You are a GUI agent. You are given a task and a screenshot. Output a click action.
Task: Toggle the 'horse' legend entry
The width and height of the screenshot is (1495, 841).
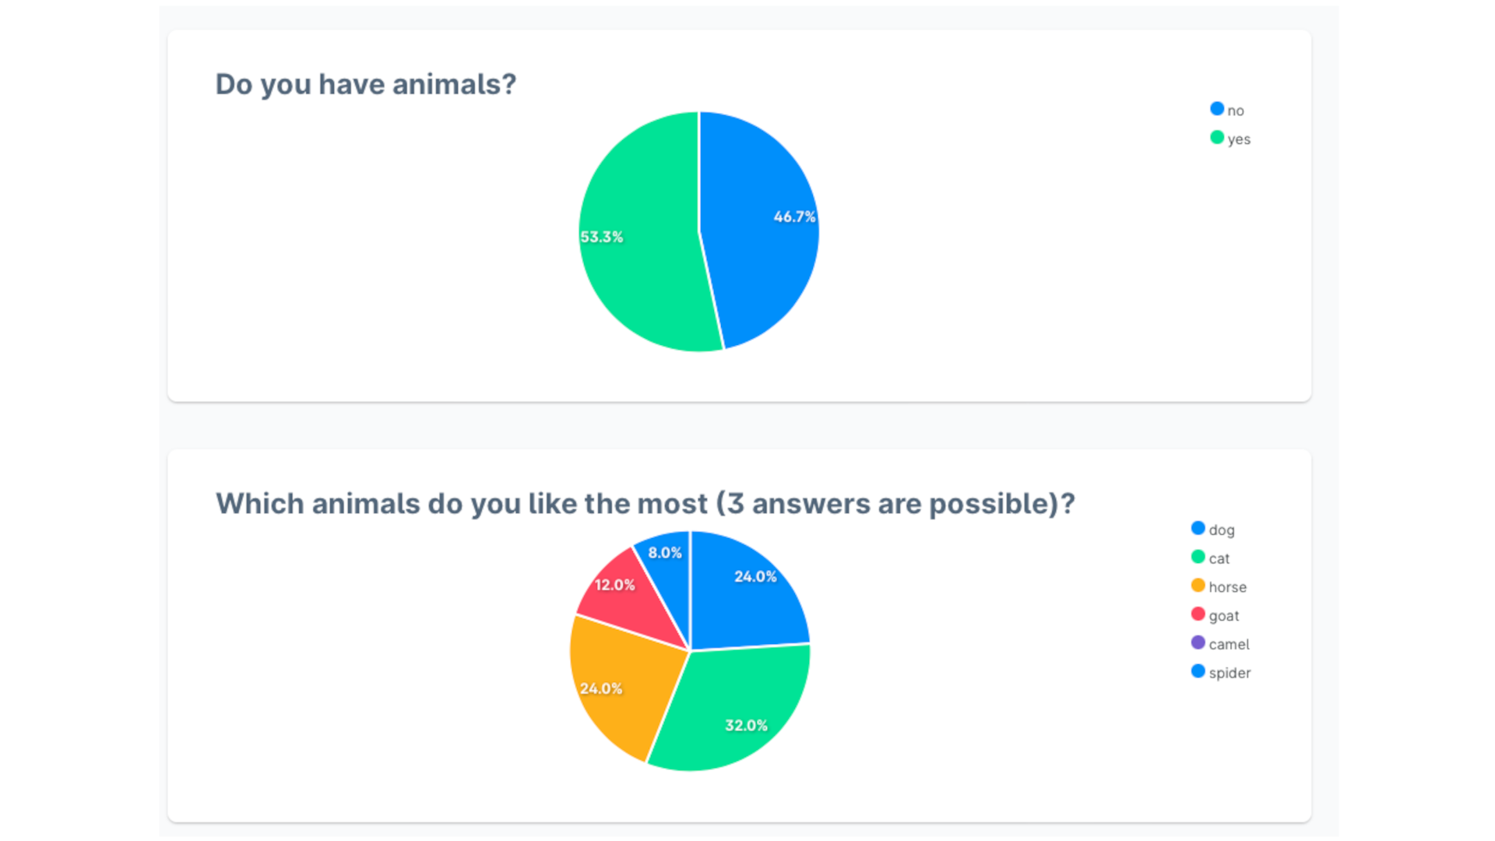click(x=1219, y=586)
